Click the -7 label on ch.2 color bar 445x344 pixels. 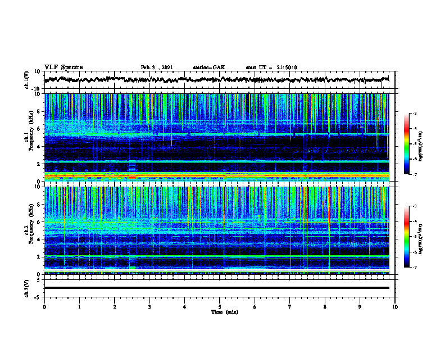[414, 267]
